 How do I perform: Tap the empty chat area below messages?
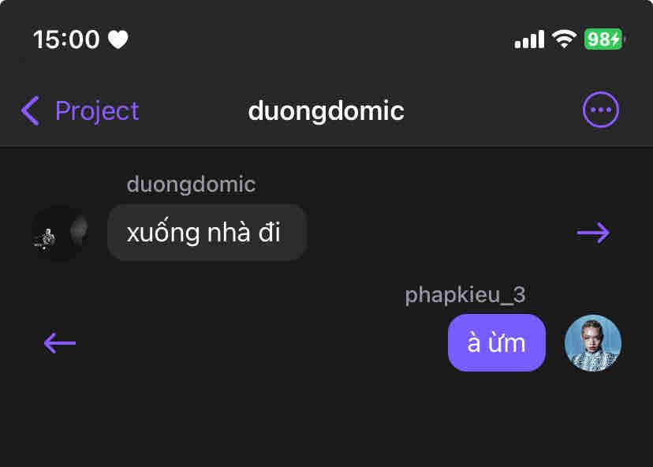pos(326,420)
